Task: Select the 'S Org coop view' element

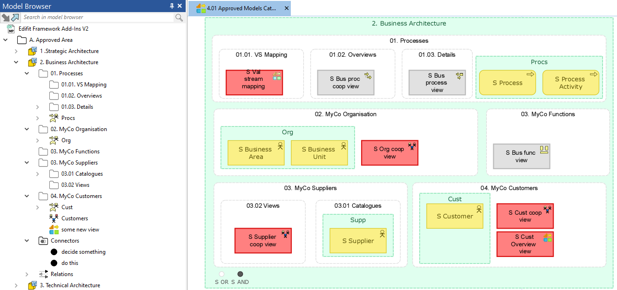Action: [390, 153]
